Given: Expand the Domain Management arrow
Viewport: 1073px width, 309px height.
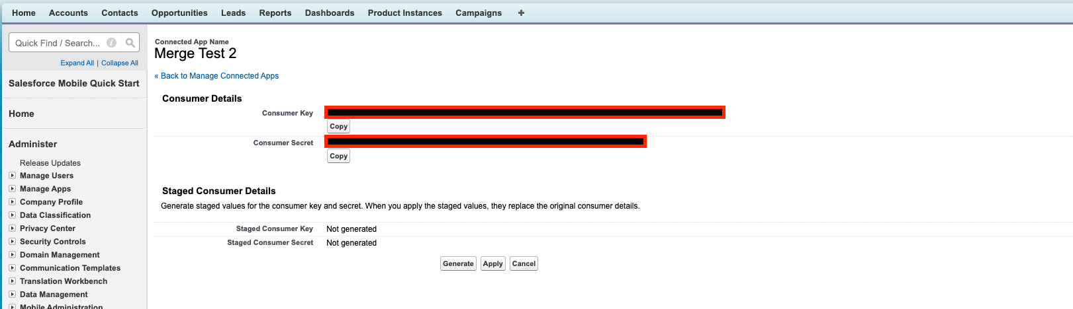Looking at the screenshot, I should 12,255.
